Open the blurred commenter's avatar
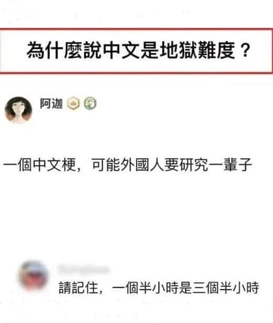273x323 pixels. point(33,276)
